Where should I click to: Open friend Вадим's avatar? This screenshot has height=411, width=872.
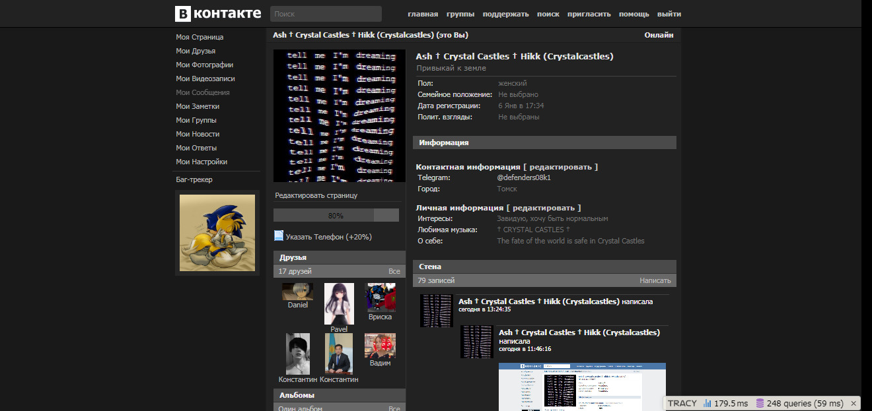(381, 346)
